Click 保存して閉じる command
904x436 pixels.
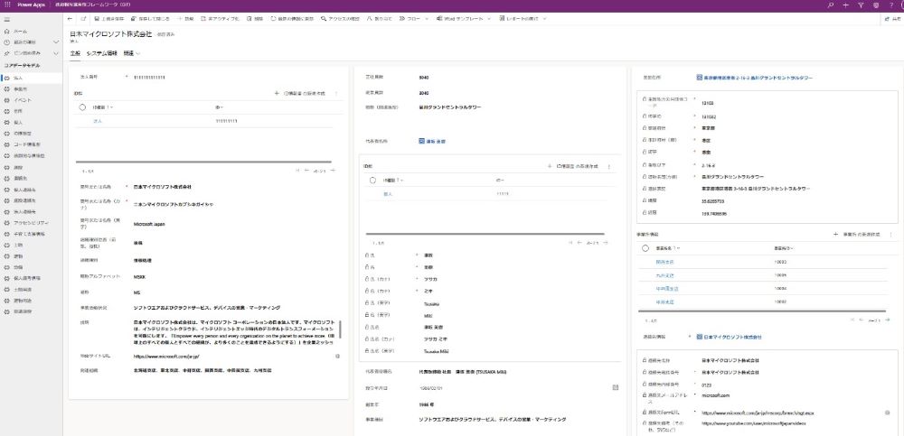coord(150,19)
